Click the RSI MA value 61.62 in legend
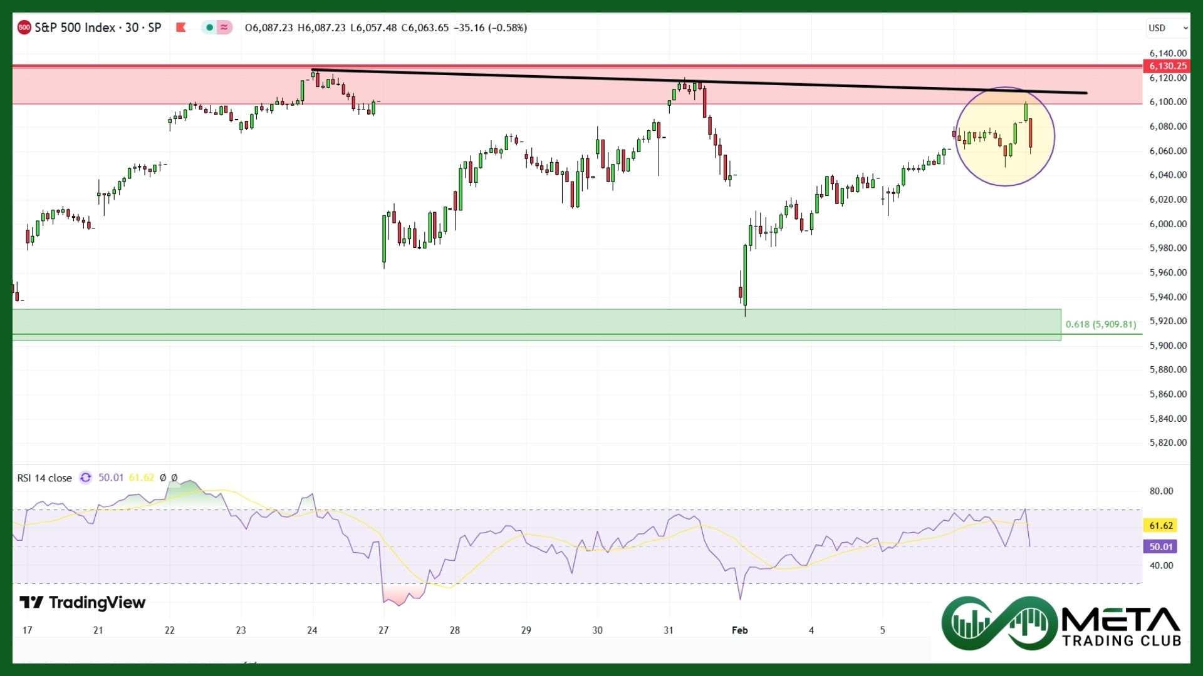The width and height of the screenshot is (1203, 676). 142,478
